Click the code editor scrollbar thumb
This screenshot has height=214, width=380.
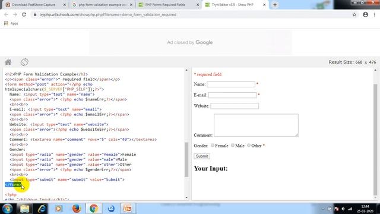[x=186, y=159]
